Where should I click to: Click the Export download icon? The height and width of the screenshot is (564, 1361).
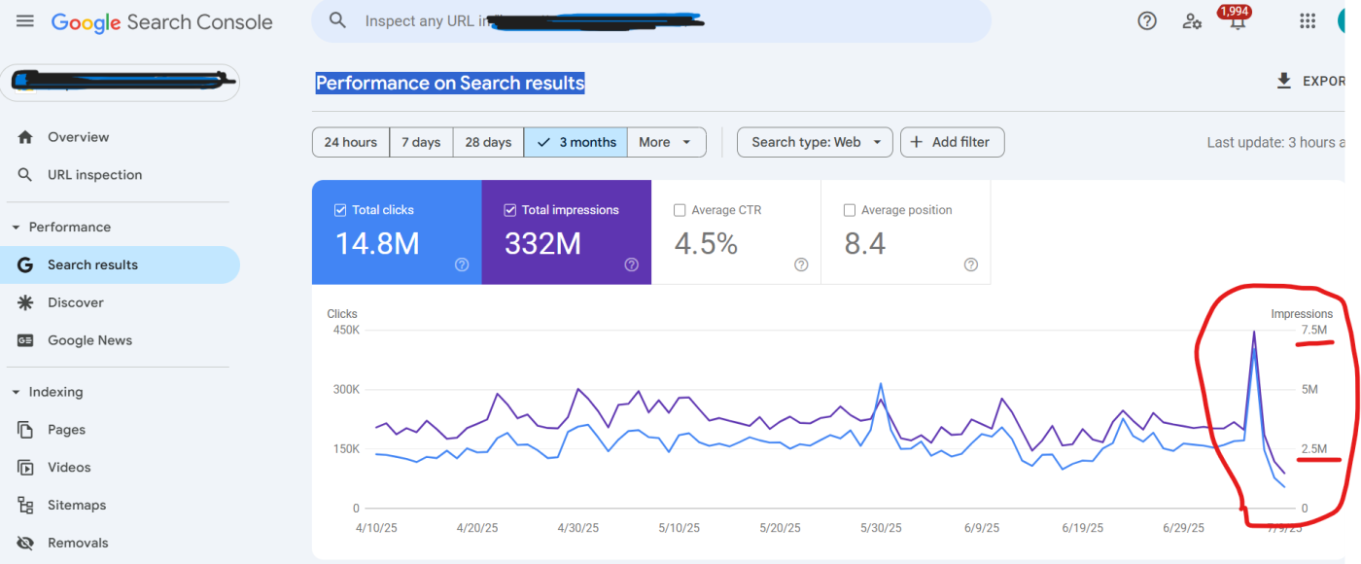click(1284, 81)
